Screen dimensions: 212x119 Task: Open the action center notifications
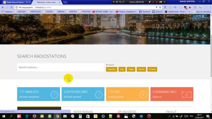[x=208, y=116]
